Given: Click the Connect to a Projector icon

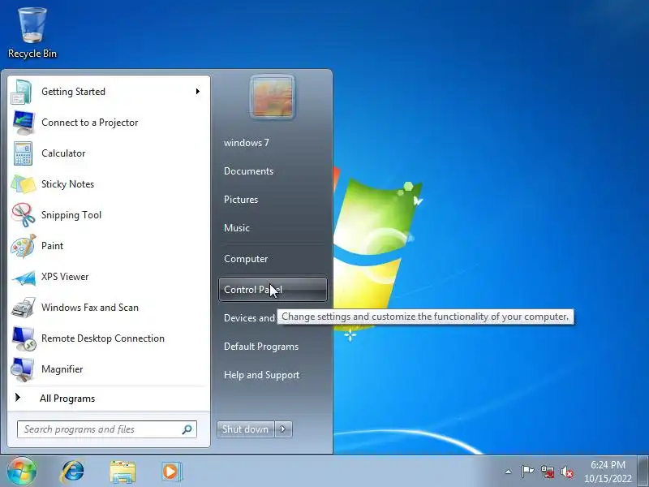Looking at the screenshot, I should 24,123.
